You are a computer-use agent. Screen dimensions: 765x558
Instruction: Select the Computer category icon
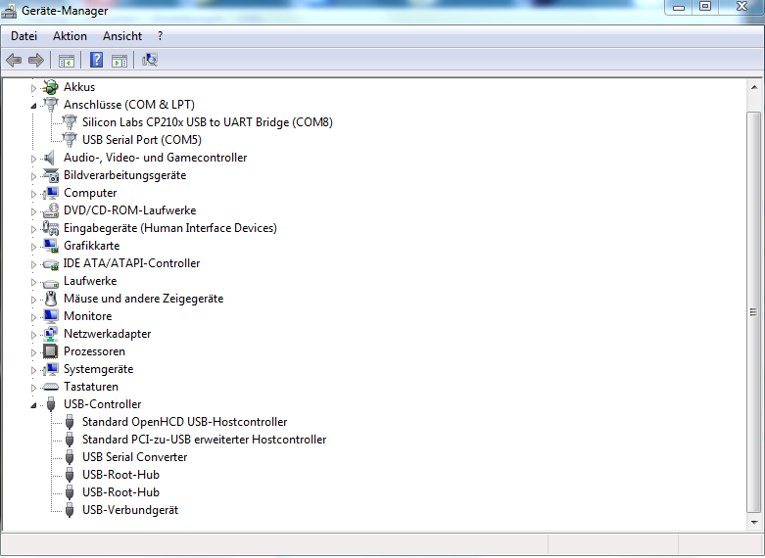coord(51,193)
